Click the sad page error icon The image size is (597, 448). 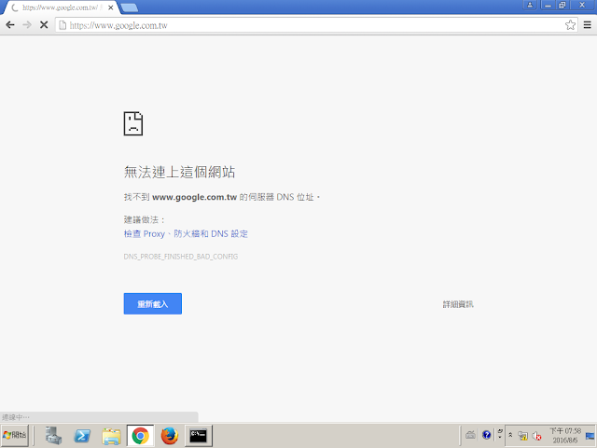coord(133,123)
